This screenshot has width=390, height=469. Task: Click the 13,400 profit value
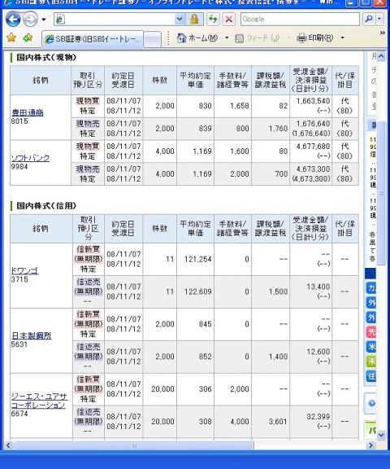(x=318, y=287)
